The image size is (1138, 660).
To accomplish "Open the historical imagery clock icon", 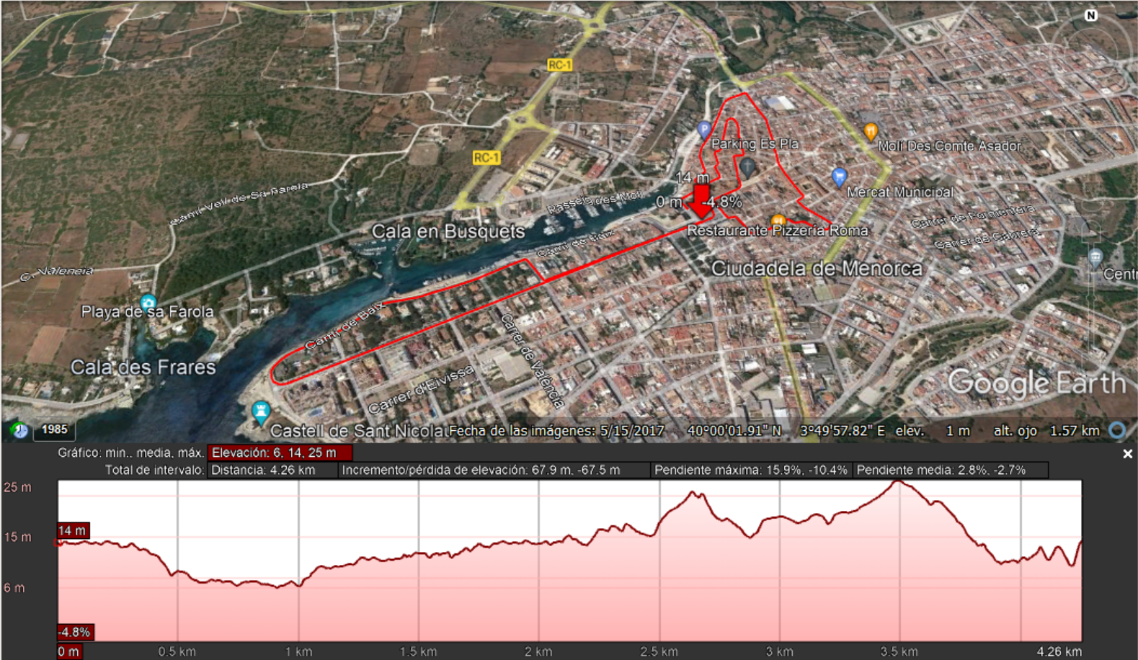I will coord(19,430).
